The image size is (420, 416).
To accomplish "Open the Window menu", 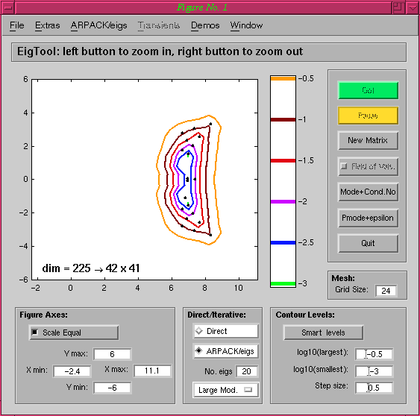I will click(x=246, y=25).
